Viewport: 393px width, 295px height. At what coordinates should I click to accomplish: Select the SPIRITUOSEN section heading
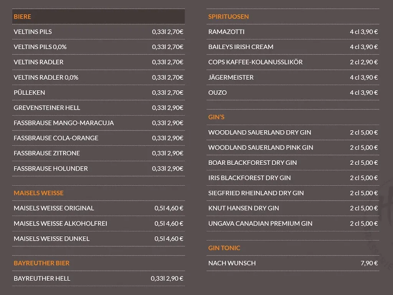[228, 16]
